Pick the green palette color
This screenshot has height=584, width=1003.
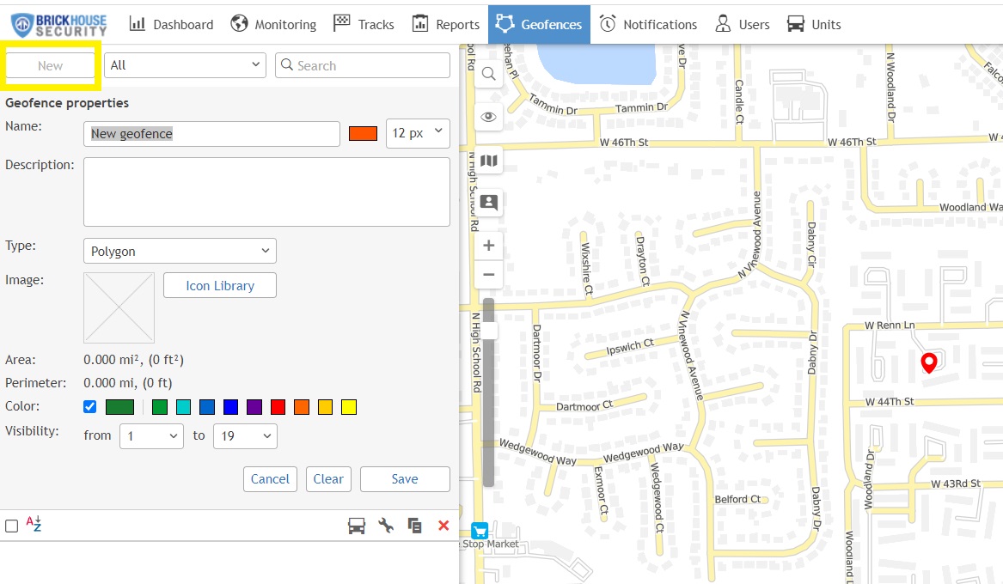coord(160,407)
